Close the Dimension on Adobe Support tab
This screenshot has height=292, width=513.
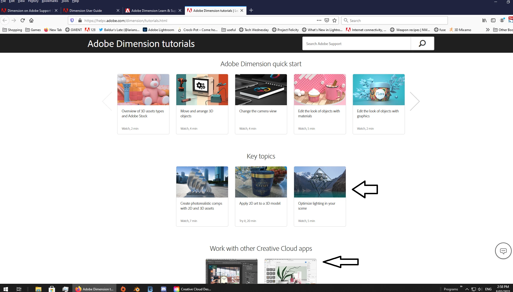pyautogui.click(x=56, y=10)
